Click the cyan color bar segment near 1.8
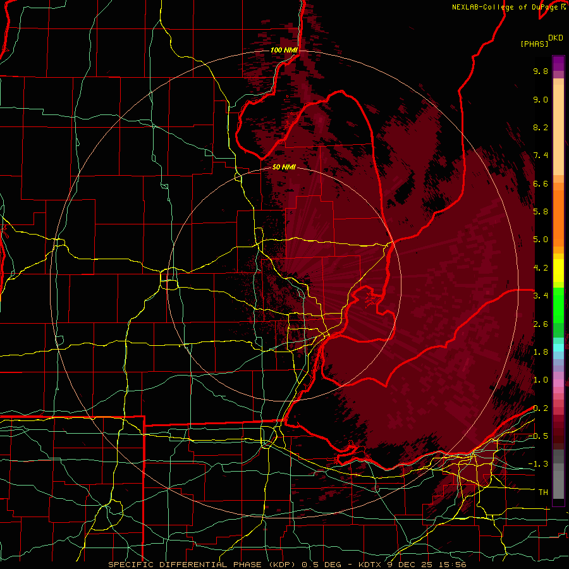 click(558, 348)
